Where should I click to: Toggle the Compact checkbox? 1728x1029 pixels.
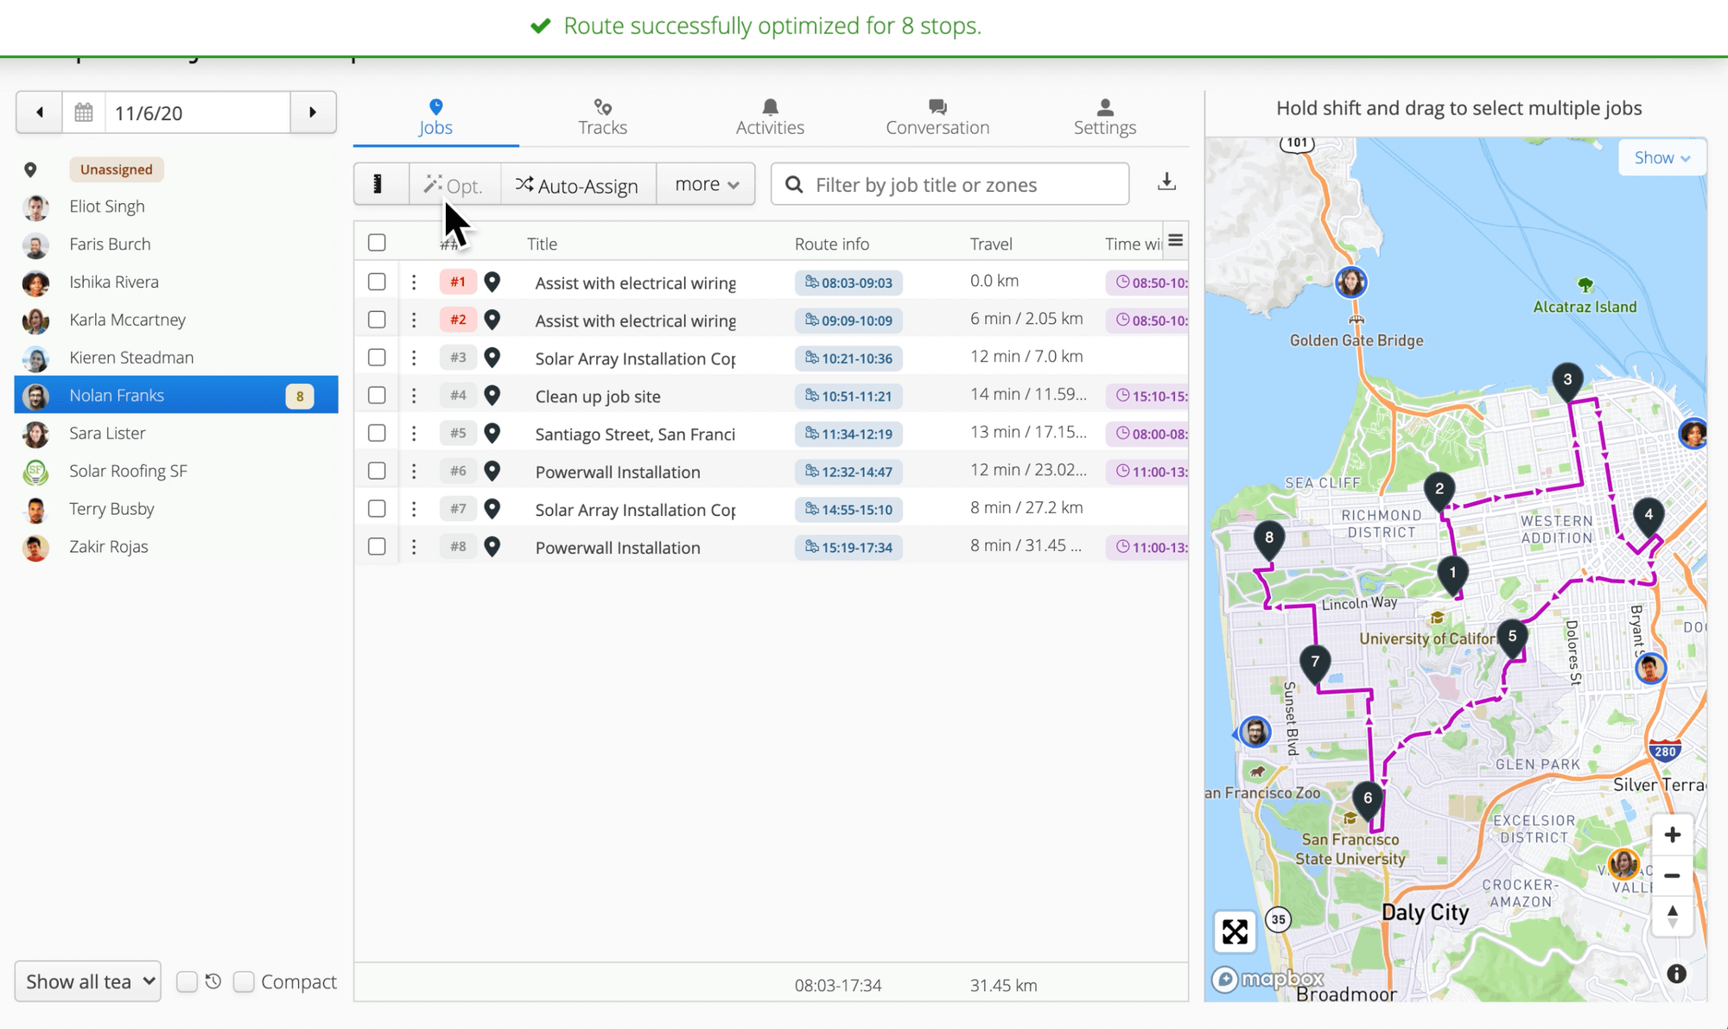click(245, 981)
